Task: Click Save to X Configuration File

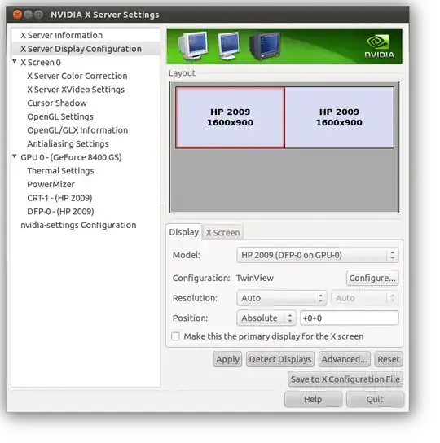Action: coord(345,379)
